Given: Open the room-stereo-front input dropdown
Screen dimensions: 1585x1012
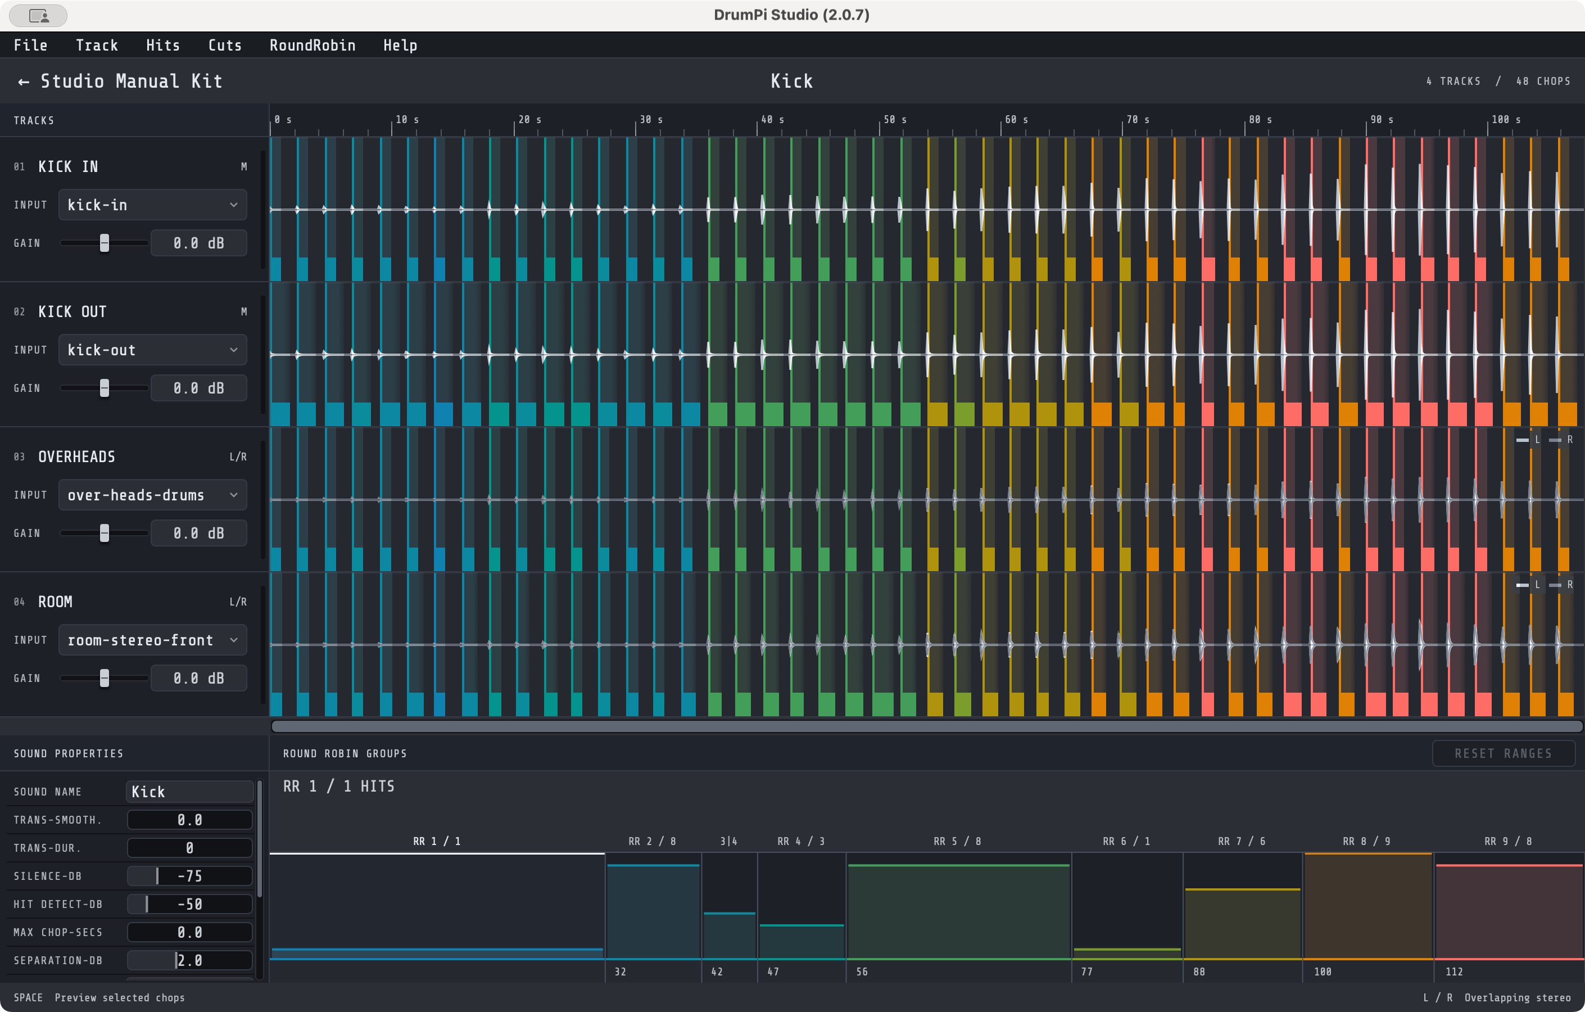Looking at the screenshot, I should point(153,640).
